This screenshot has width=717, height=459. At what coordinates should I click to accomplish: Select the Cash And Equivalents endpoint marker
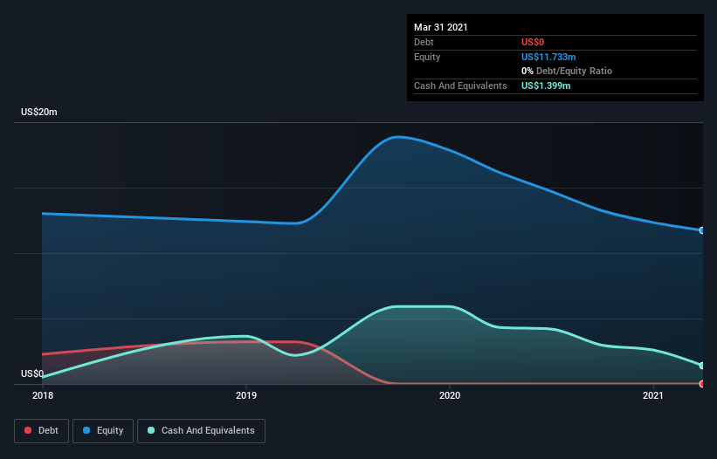[x=701, y=366]
